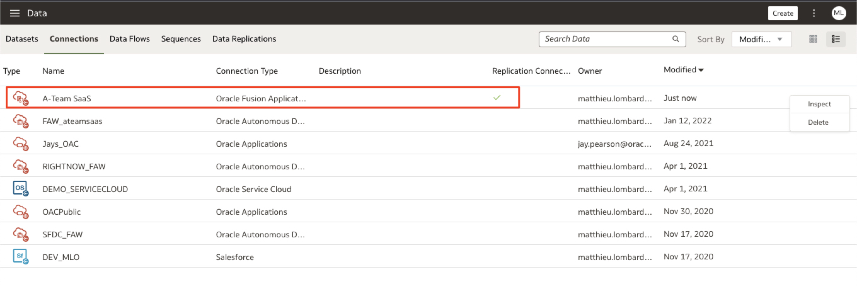Screen dimensions: 857x289
Task: Open the Data Flows tab
Action: click(129, 39)
